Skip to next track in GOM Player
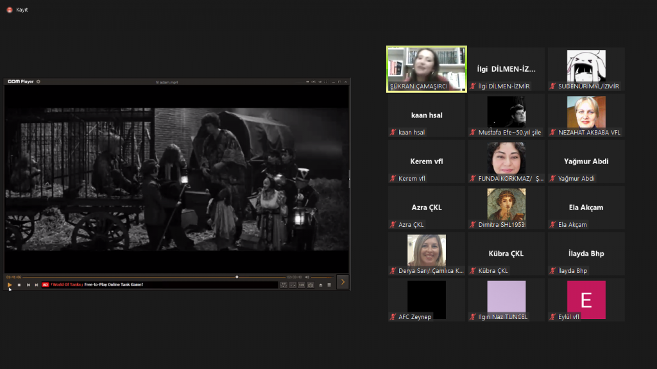The width and height of the screenshot is (657, 369). tap(36, 284)
